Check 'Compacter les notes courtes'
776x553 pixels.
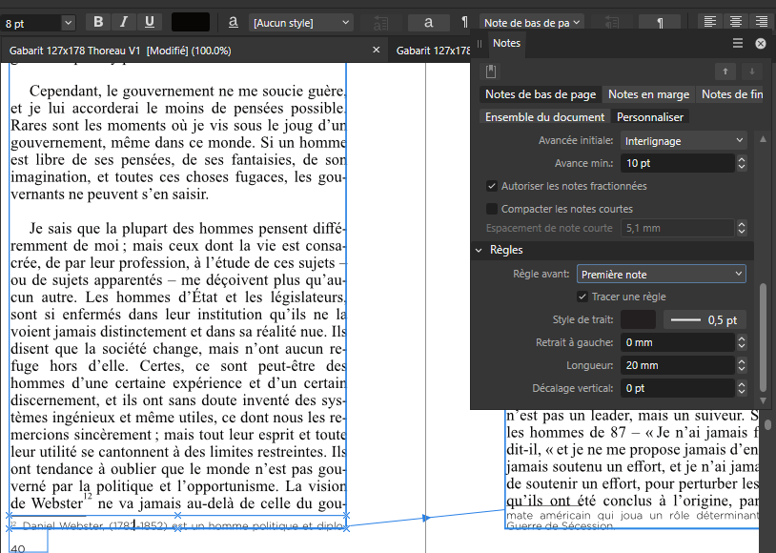click(x=491, y=209)
